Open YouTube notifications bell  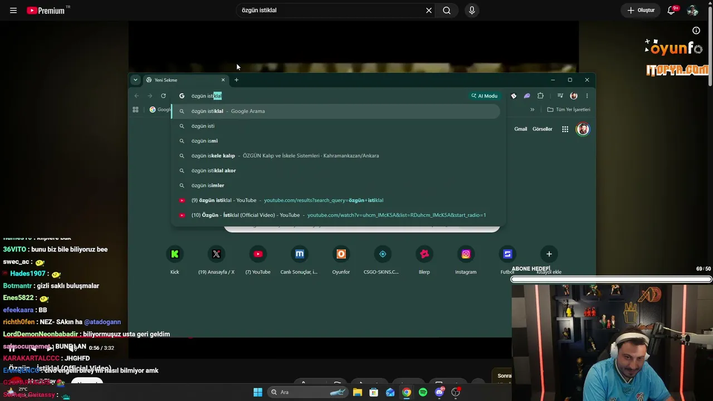point(672,10)
